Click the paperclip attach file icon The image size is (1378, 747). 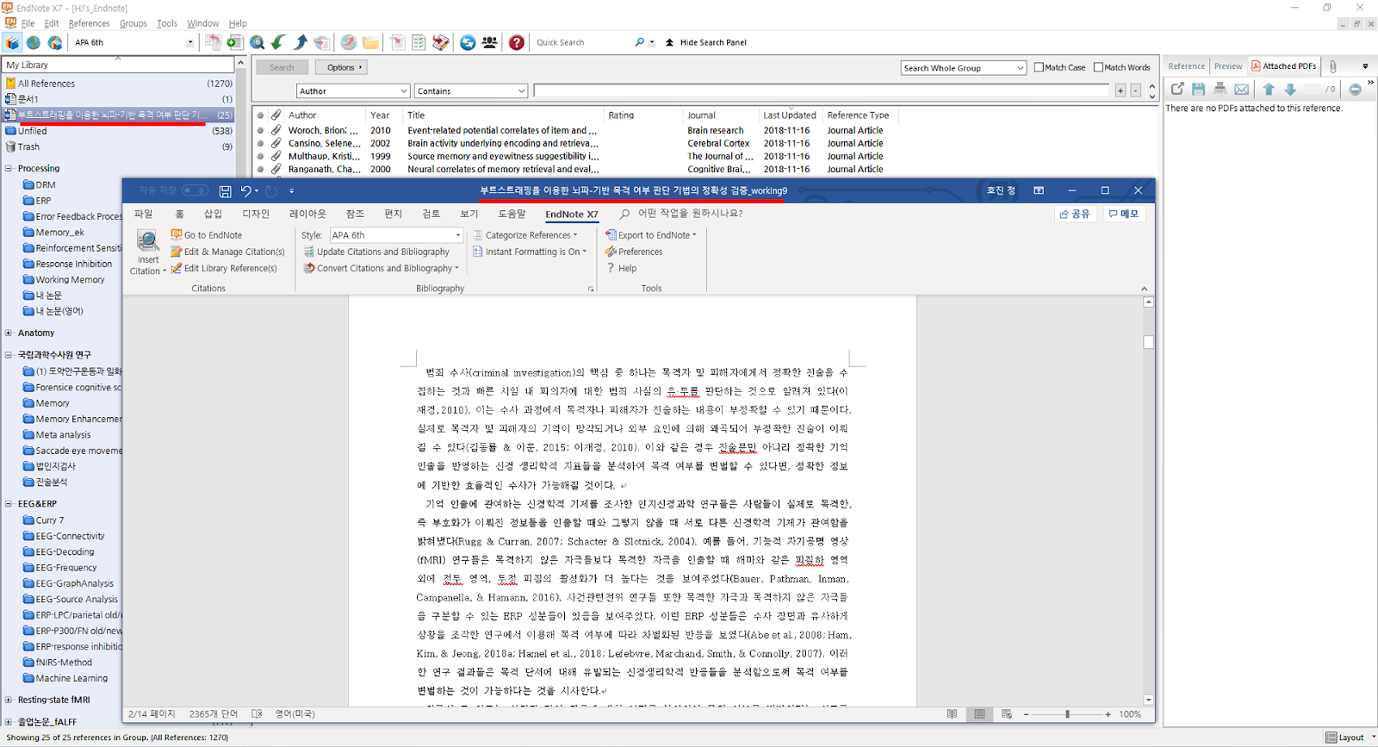pos(1333,66)
